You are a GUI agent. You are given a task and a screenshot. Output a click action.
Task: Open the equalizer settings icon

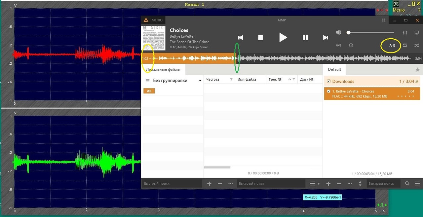point(405,33)
